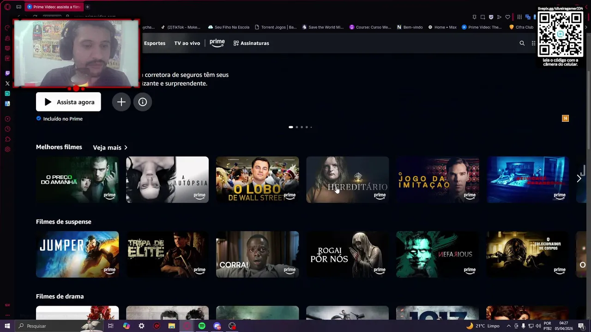Viewport: 591px width, 332px height.
Task: Open the Tropa de Elite card
Action: [167, 254]
